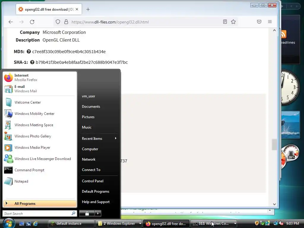Expand Recent Items submenu

(99, 138)
